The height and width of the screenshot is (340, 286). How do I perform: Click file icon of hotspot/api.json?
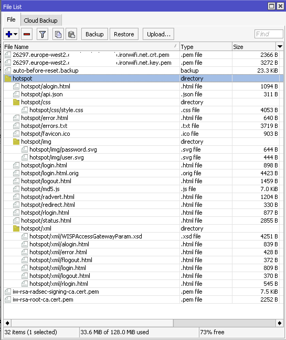tap(16, 94)
